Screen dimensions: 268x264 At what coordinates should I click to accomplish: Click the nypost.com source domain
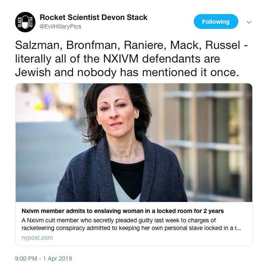coord(37,238)
